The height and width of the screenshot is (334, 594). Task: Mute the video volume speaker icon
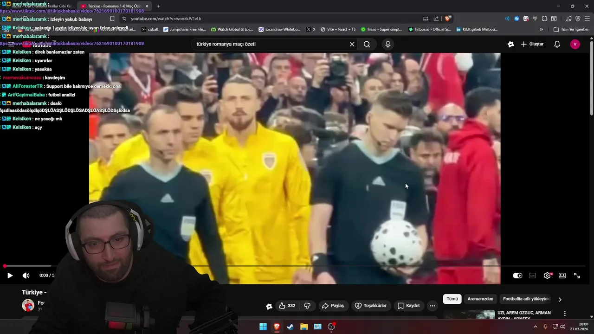pyautogui.click(x=26, y=276)
